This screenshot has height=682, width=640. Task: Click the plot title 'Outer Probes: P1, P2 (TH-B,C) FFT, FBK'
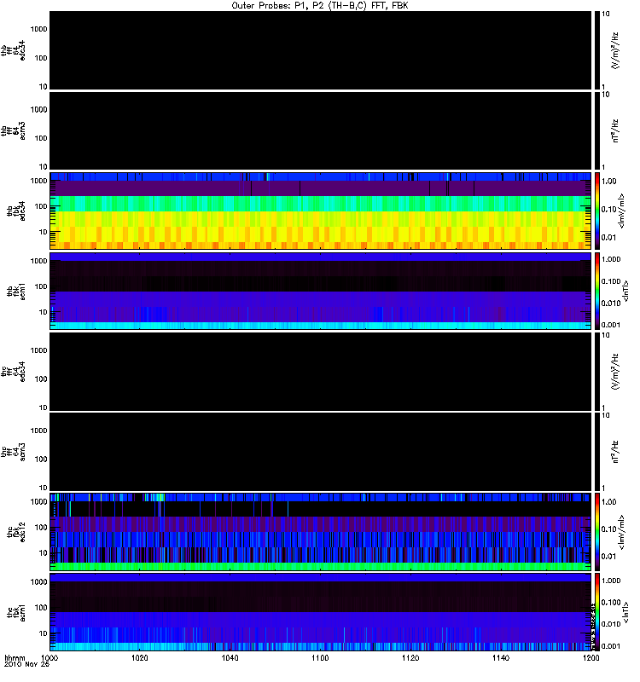[320, 6]
